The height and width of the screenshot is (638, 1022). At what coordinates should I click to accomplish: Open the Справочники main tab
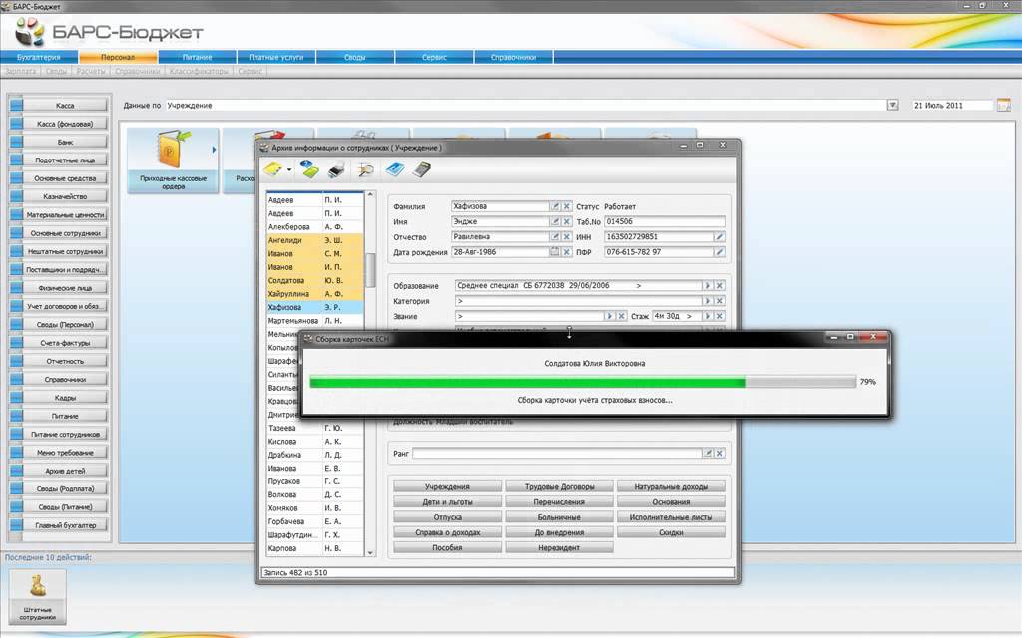514,57
